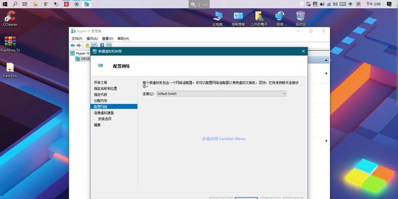This screenshot has width=398, height=199.
Task: Toggle the action pane toolbar icon
Action: [109, 45]
